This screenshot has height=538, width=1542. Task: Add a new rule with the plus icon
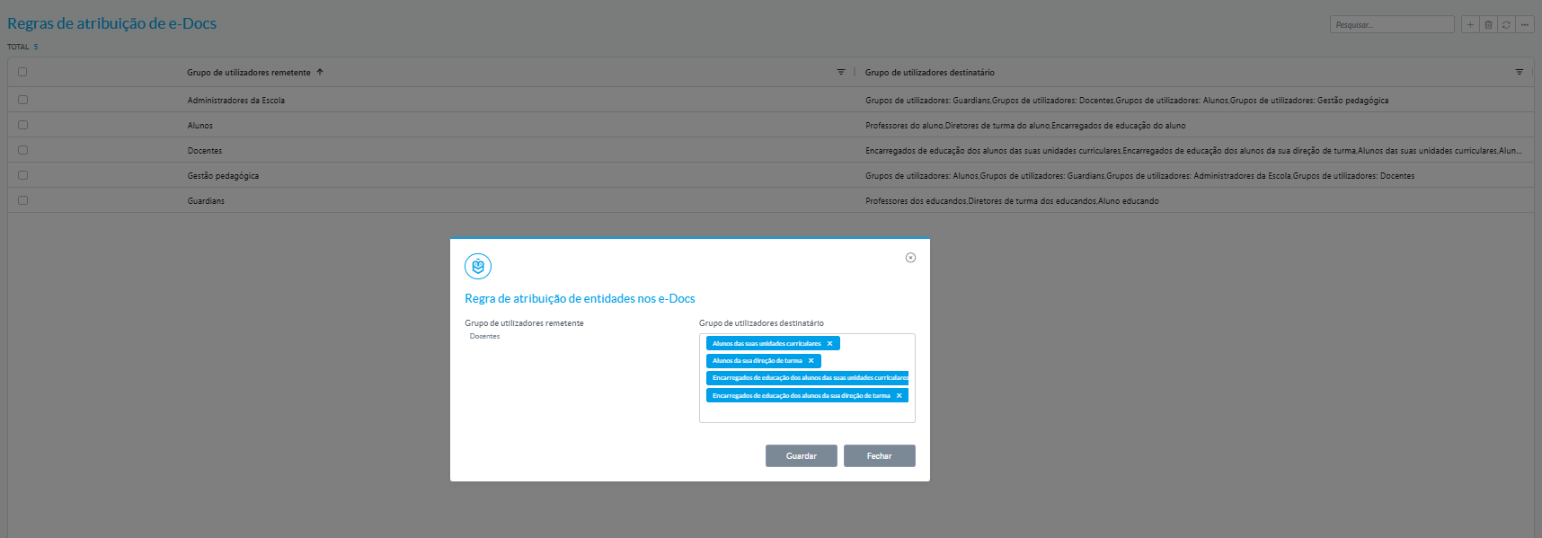point(1470,24)
